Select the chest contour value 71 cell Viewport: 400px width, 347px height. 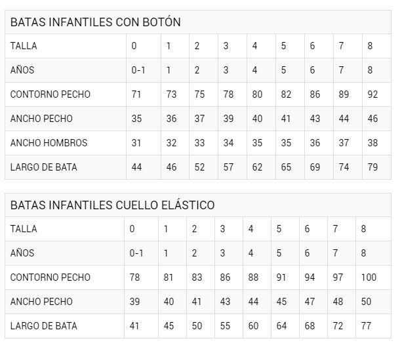pyautogui.click(x=136, y=94)
